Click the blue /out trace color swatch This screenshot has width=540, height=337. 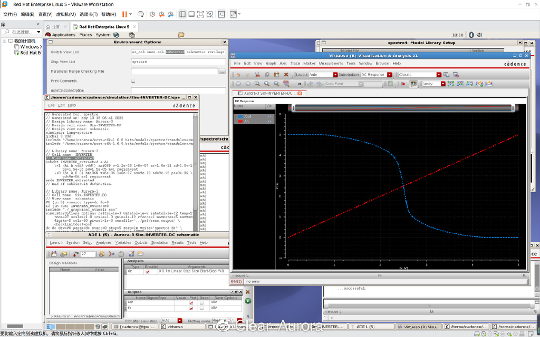coord(240,116)
